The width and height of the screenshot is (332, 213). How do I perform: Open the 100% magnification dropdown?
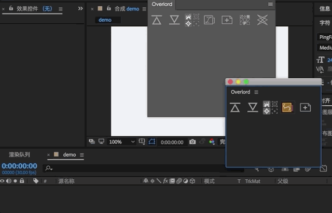click(x=121, y=141)
